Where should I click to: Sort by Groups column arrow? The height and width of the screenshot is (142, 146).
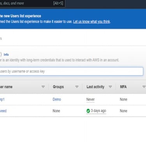(77, 87)
